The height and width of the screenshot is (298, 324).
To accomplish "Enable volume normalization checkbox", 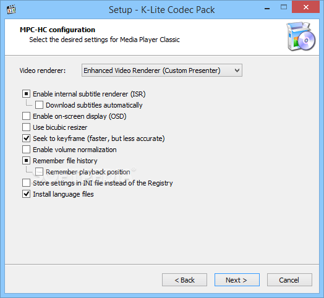I will (26, 150).
